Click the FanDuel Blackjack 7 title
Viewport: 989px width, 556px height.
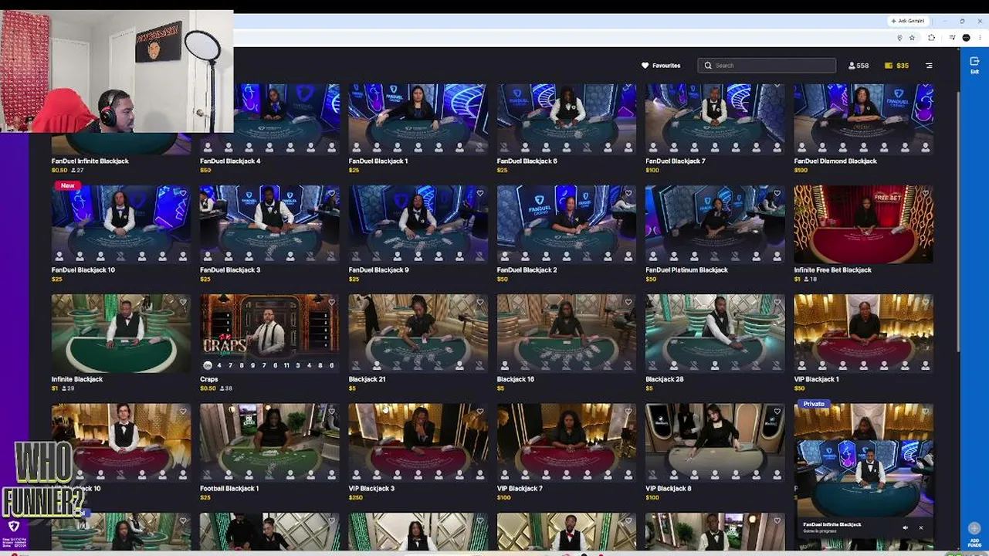(x=676, y=161)
